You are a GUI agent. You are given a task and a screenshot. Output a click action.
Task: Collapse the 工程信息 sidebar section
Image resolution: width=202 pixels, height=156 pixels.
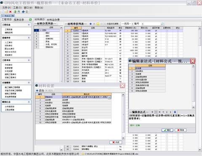click(29, 25)
